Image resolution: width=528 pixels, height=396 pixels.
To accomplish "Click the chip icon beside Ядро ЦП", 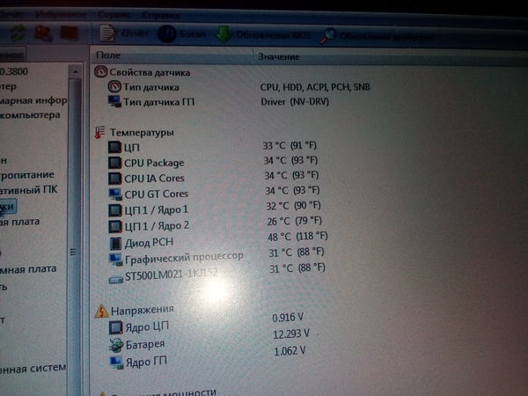I will point(116,327).
